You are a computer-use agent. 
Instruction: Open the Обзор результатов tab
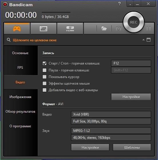(x=20, y=112)
